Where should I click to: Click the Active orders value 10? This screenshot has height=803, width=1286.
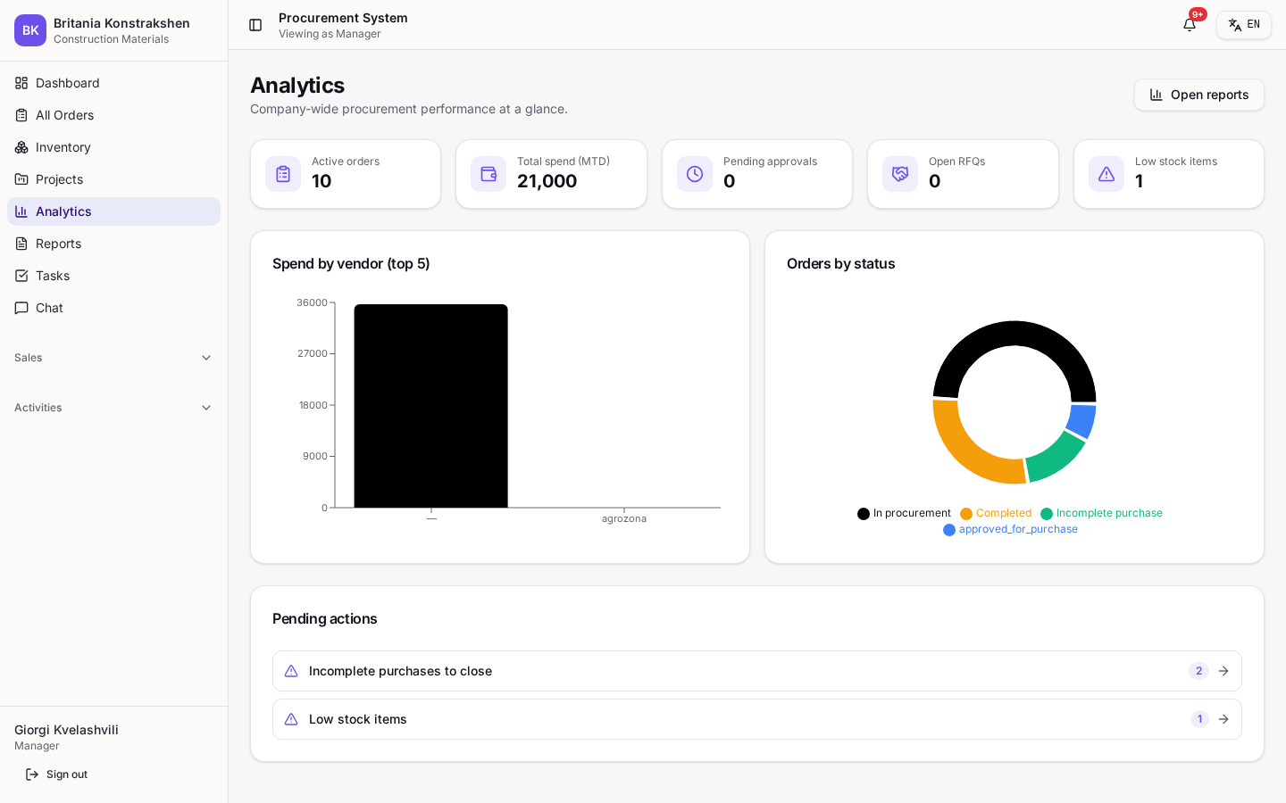pyautogui.click(x=321, y=181)
